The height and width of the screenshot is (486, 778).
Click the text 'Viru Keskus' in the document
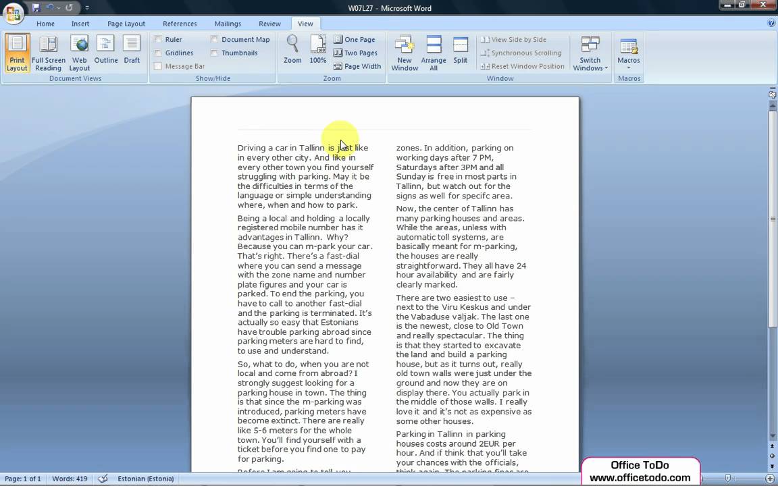click(x=465, y=307)
